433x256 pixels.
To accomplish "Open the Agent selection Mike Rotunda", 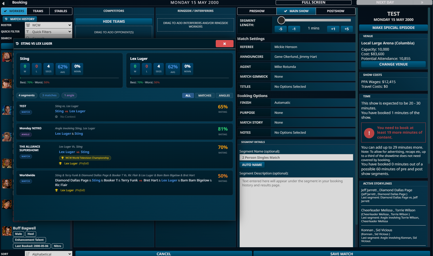I will [313, 67].
